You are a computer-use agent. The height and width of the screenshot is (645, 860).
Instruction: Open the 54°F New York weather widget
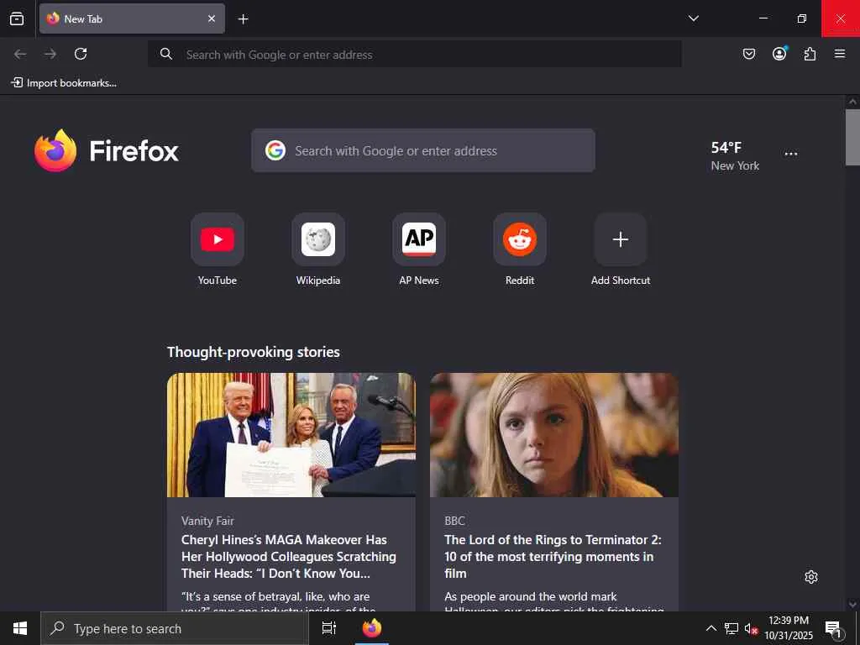click(735, 155)
